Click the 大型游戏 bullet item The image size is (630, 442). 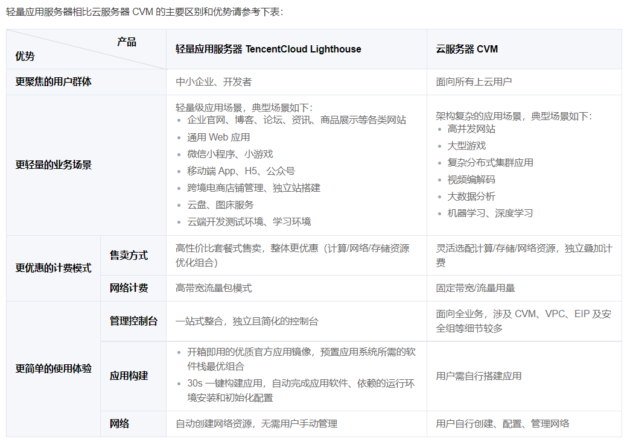[x=467, y=146]
